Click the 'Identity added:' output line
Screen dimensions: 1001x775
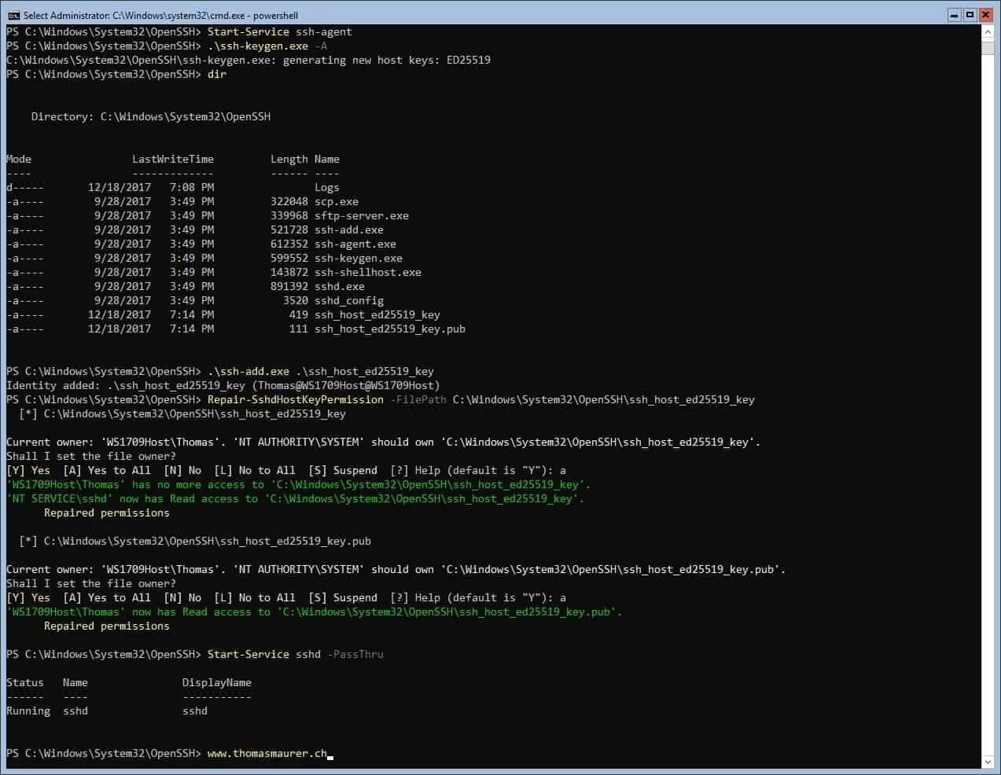[223, 386]
